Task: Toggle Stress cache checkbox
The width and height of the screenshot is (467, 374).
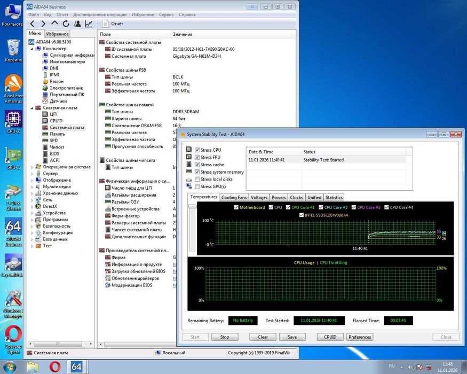Action: 197,165
